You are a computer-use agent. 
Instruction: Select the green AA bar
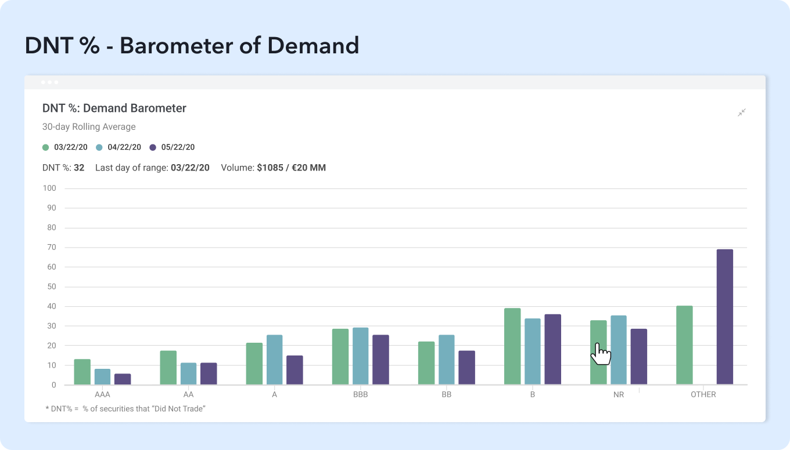point(168,368)
